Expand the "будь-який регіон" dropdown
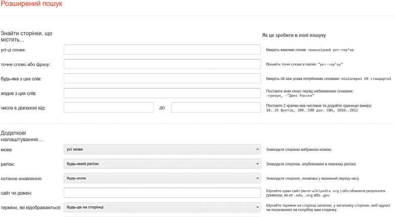Screen dimensions: 395x217 coord(162,164)
